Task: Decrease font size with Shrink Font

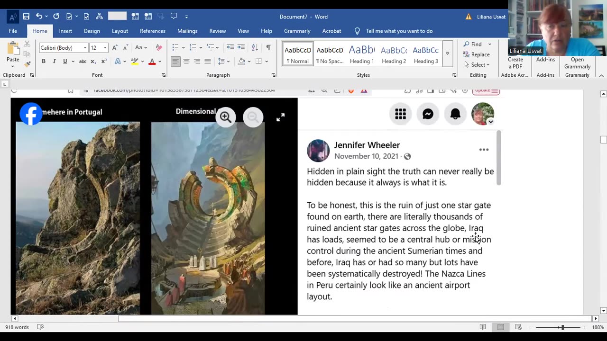Action: 125,48
